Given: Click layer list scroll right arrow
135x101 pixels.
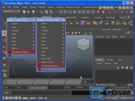Looking at the screenshot, I should tap(131, 85).
